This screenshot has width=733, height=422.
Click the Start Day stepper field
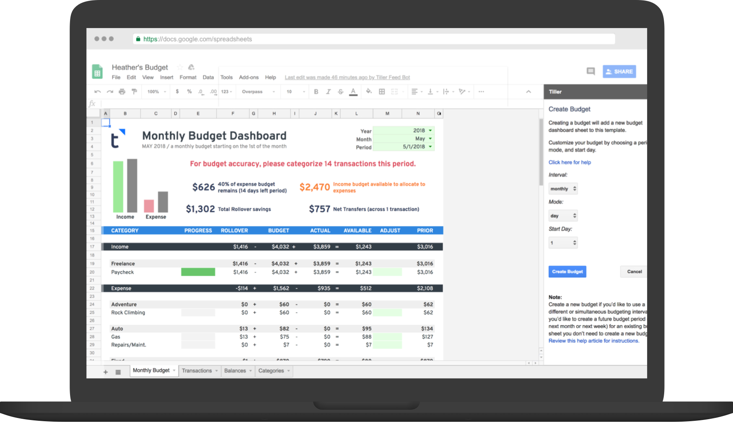click(x=563, y=243)
